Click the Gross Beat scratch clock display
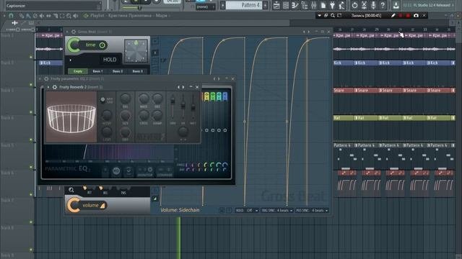 136,51
